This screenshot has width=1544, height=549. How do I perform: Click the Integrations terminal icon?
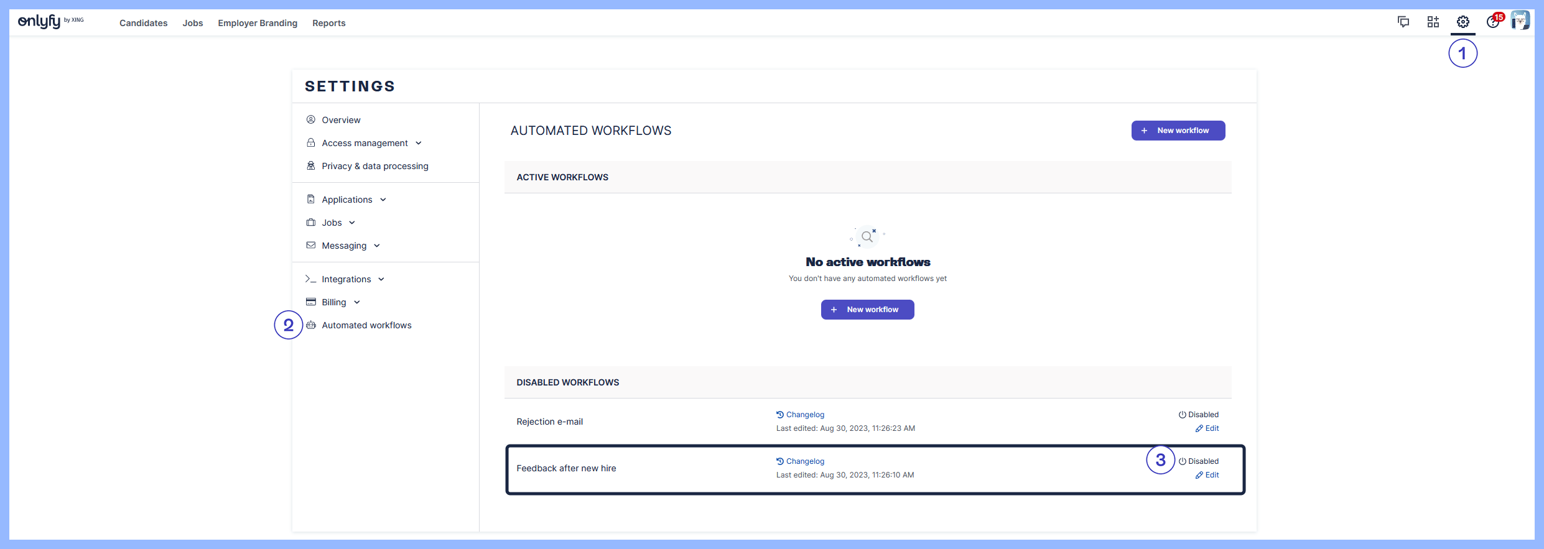point(311,279)
